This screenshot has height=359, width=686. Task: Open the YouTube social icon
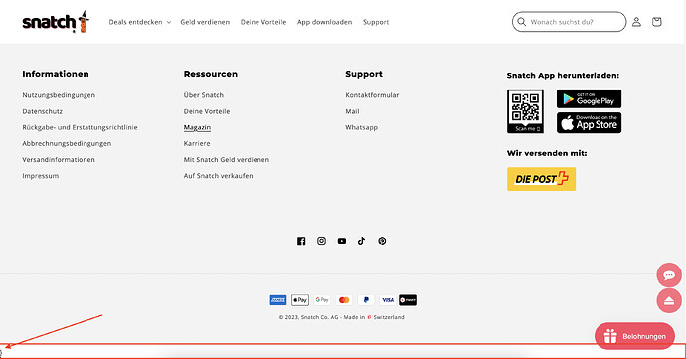(x=342, y=241)
